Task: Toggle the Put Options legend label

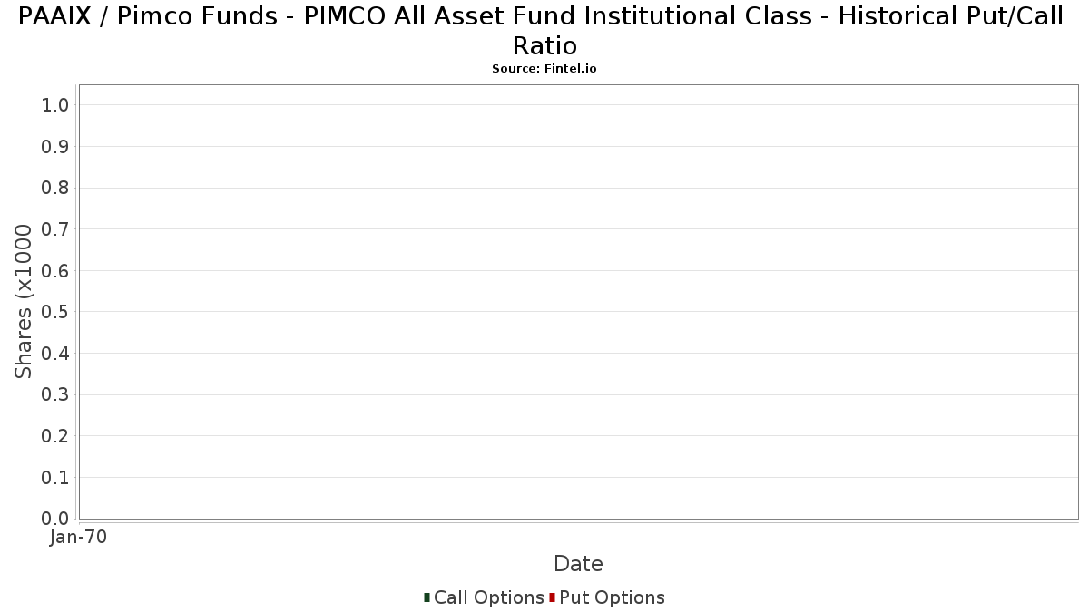Action: (x=613, y=597)
